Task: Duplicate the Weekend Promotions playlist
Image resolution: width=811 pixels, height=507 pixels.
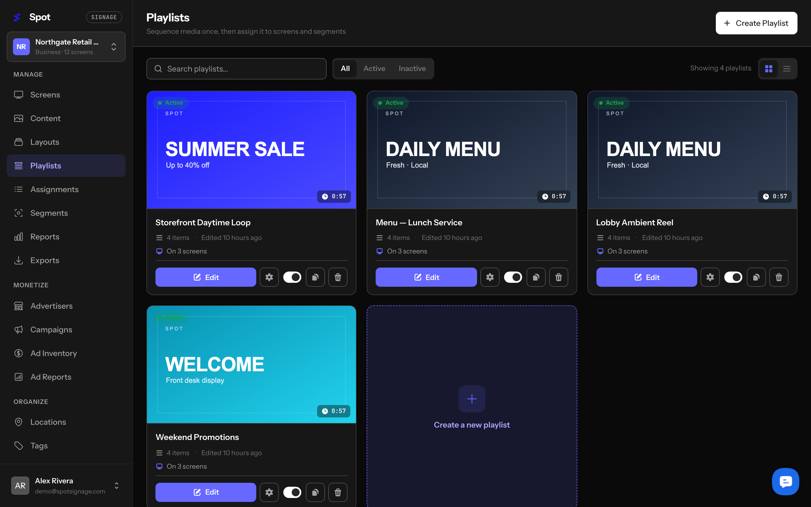Action: [x=315, y=492]
